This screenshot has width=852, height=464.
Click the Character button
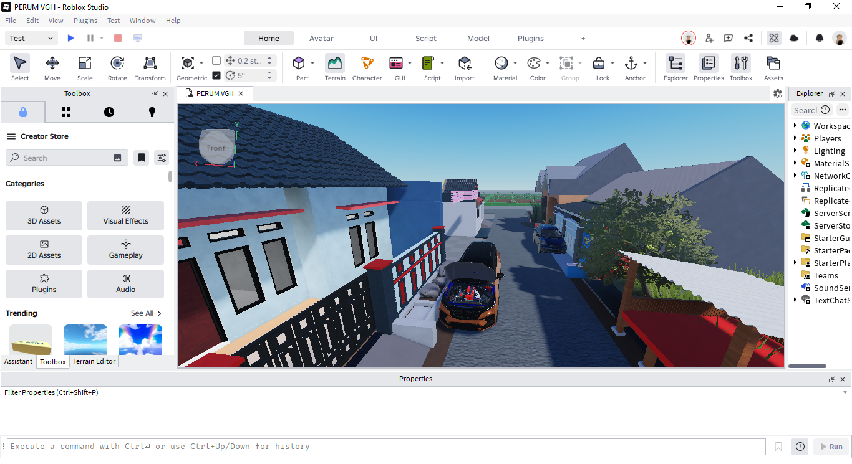367,68
